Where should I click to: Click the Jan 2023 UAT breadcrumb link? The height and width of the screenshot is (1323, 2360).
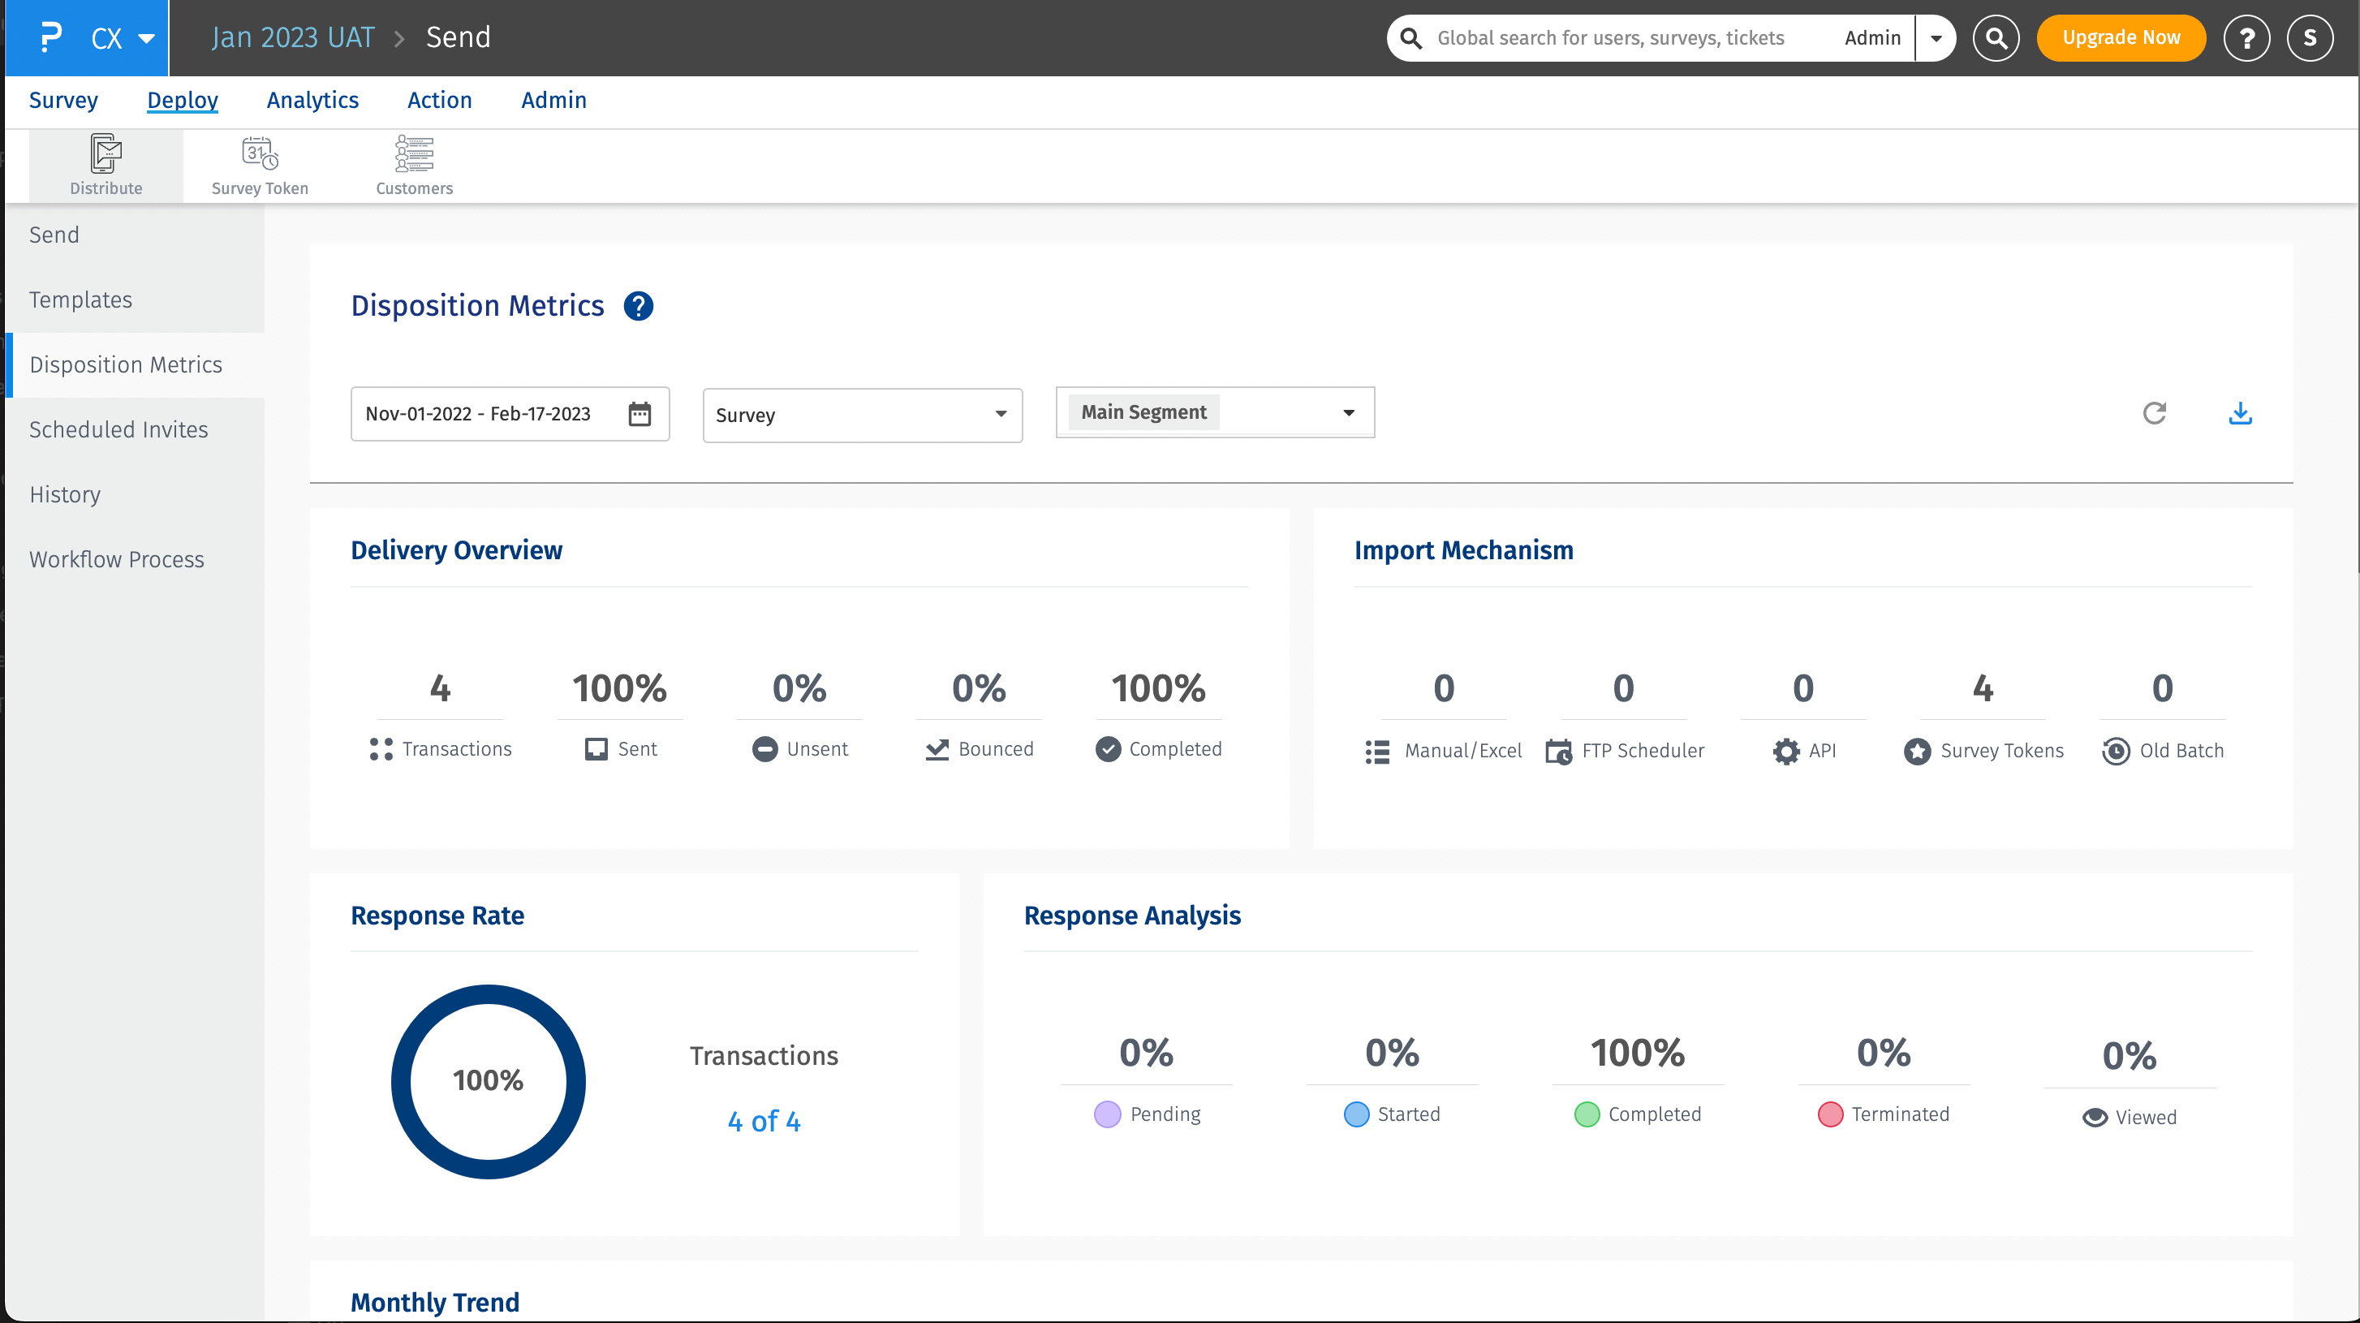tap(293, 37)
